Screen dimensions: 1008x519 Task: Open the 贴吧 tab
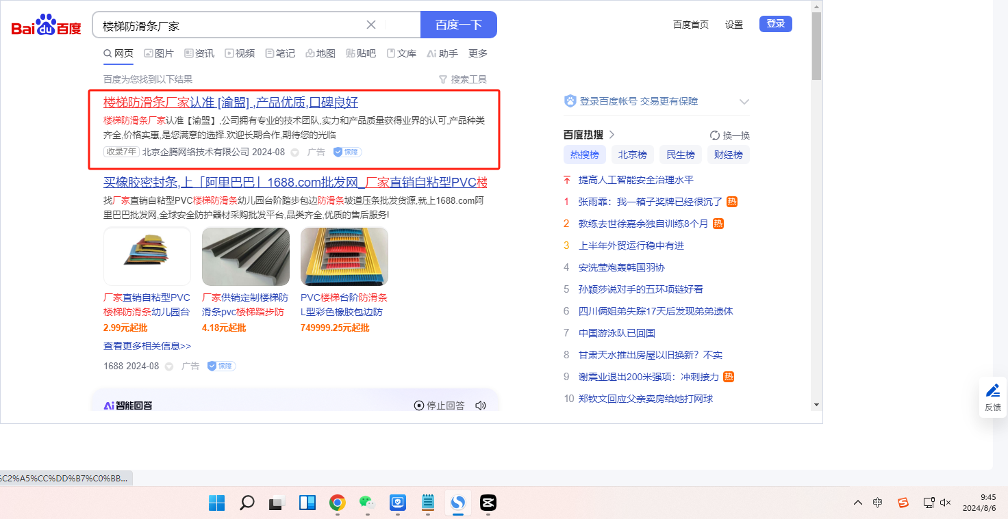[x=361, y=53]
